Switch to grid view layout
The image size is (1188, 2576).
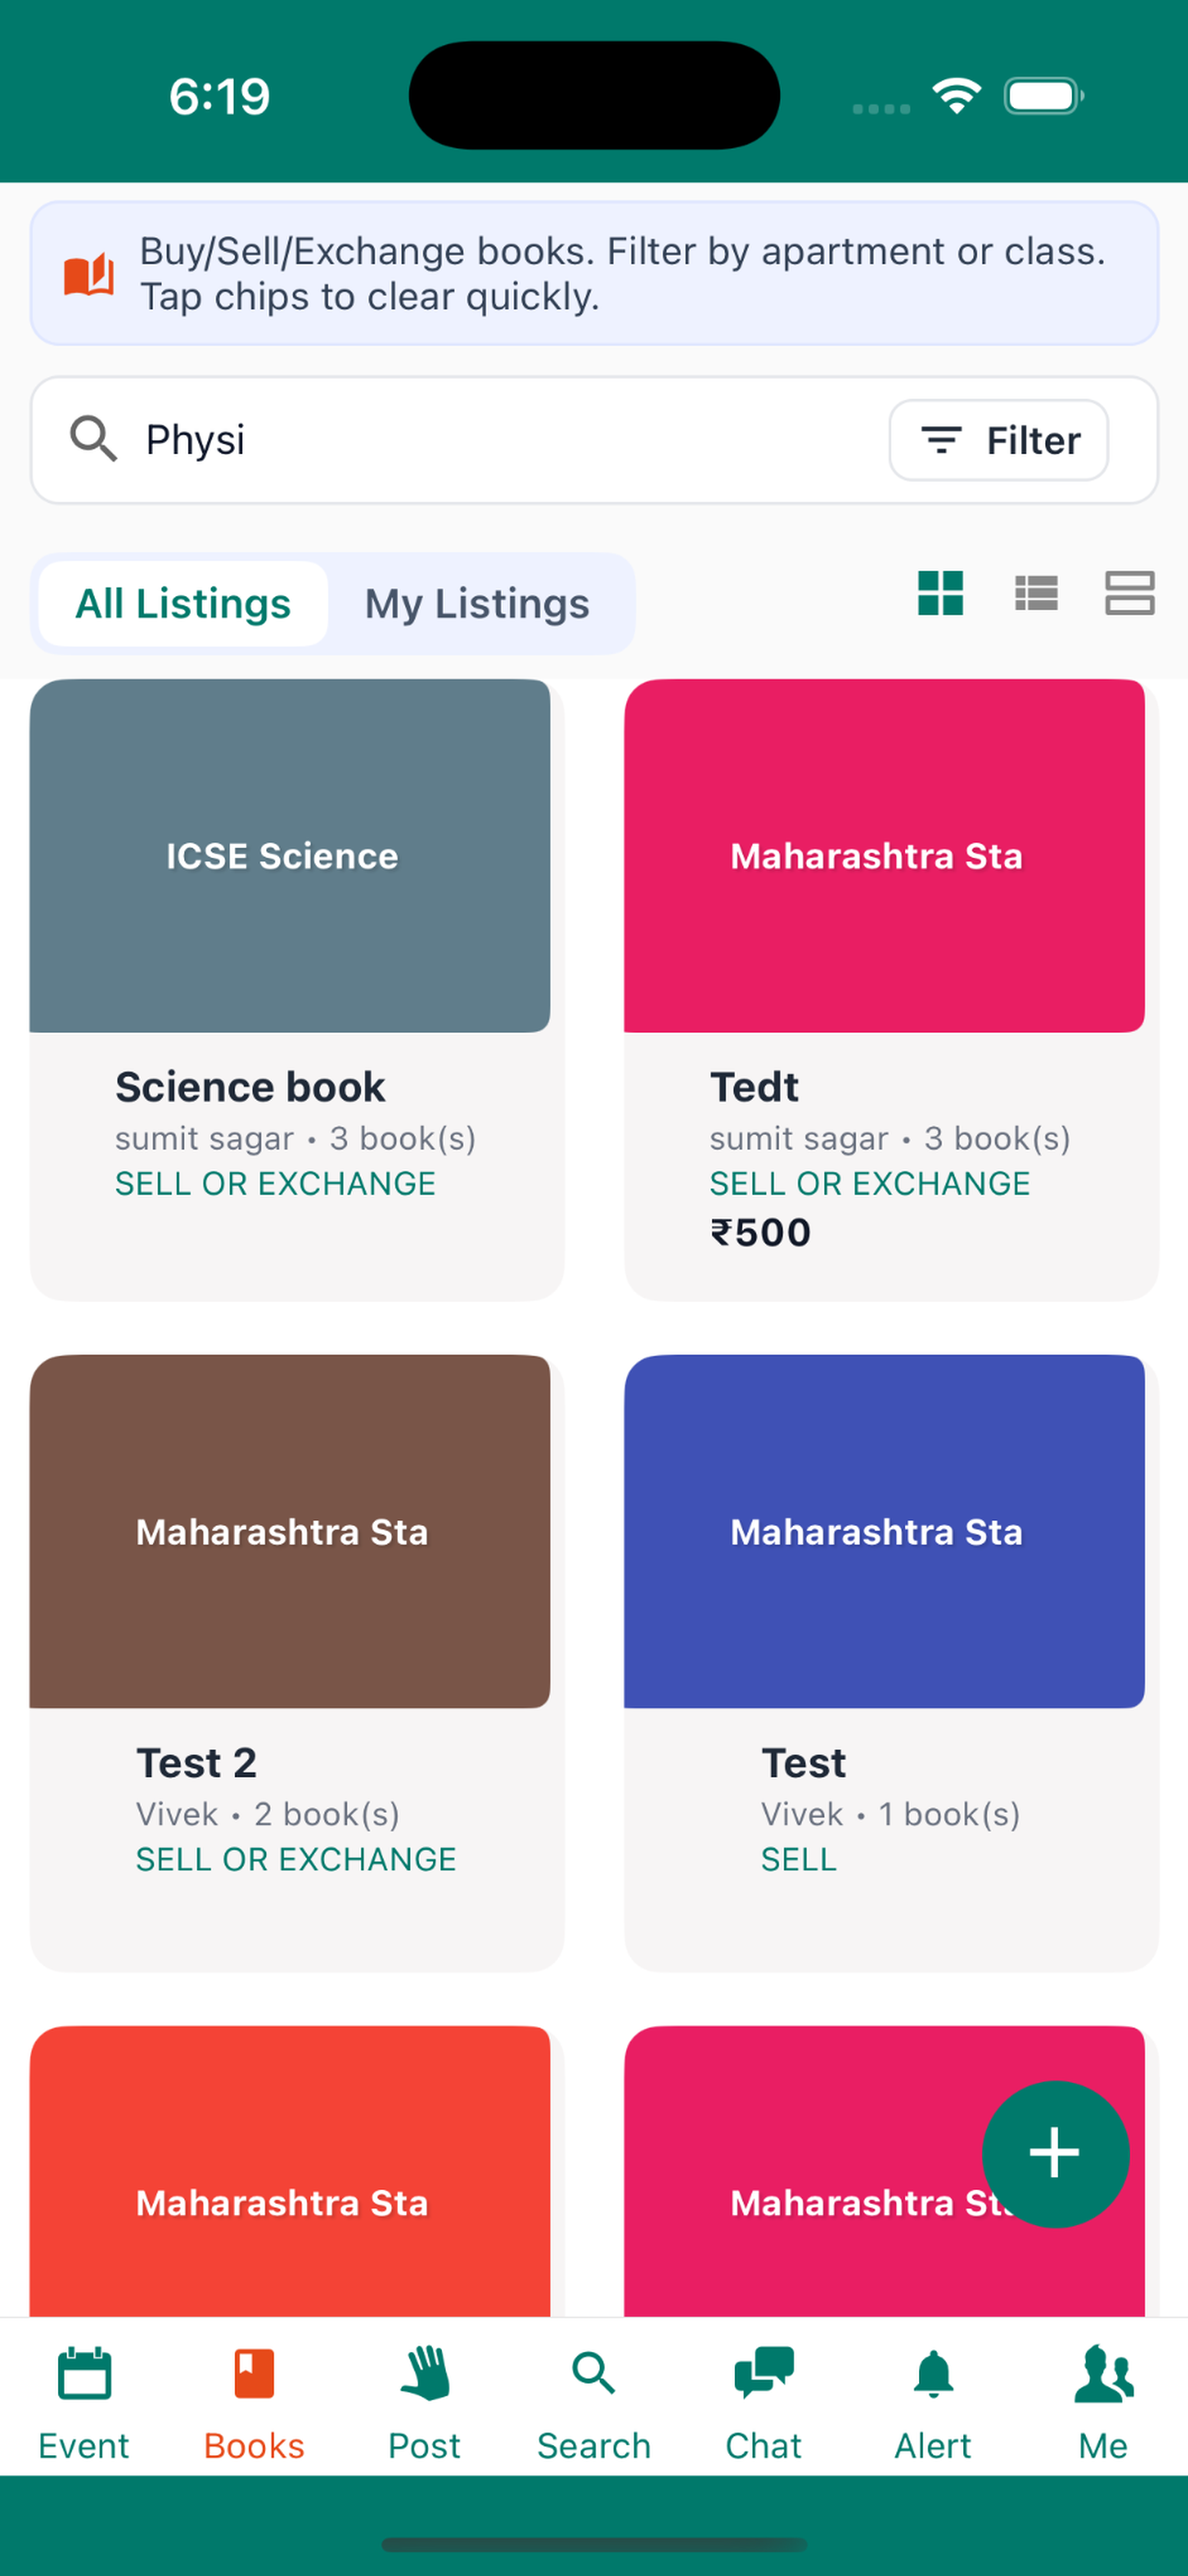coord(940,593)
